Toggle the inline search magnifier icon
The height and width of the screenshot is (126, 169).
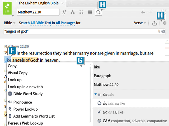[98, 12]
